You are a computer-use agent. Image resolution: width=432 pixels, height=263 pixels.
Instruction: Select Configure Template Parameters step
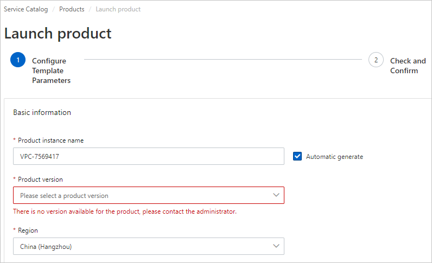(51, 70)
